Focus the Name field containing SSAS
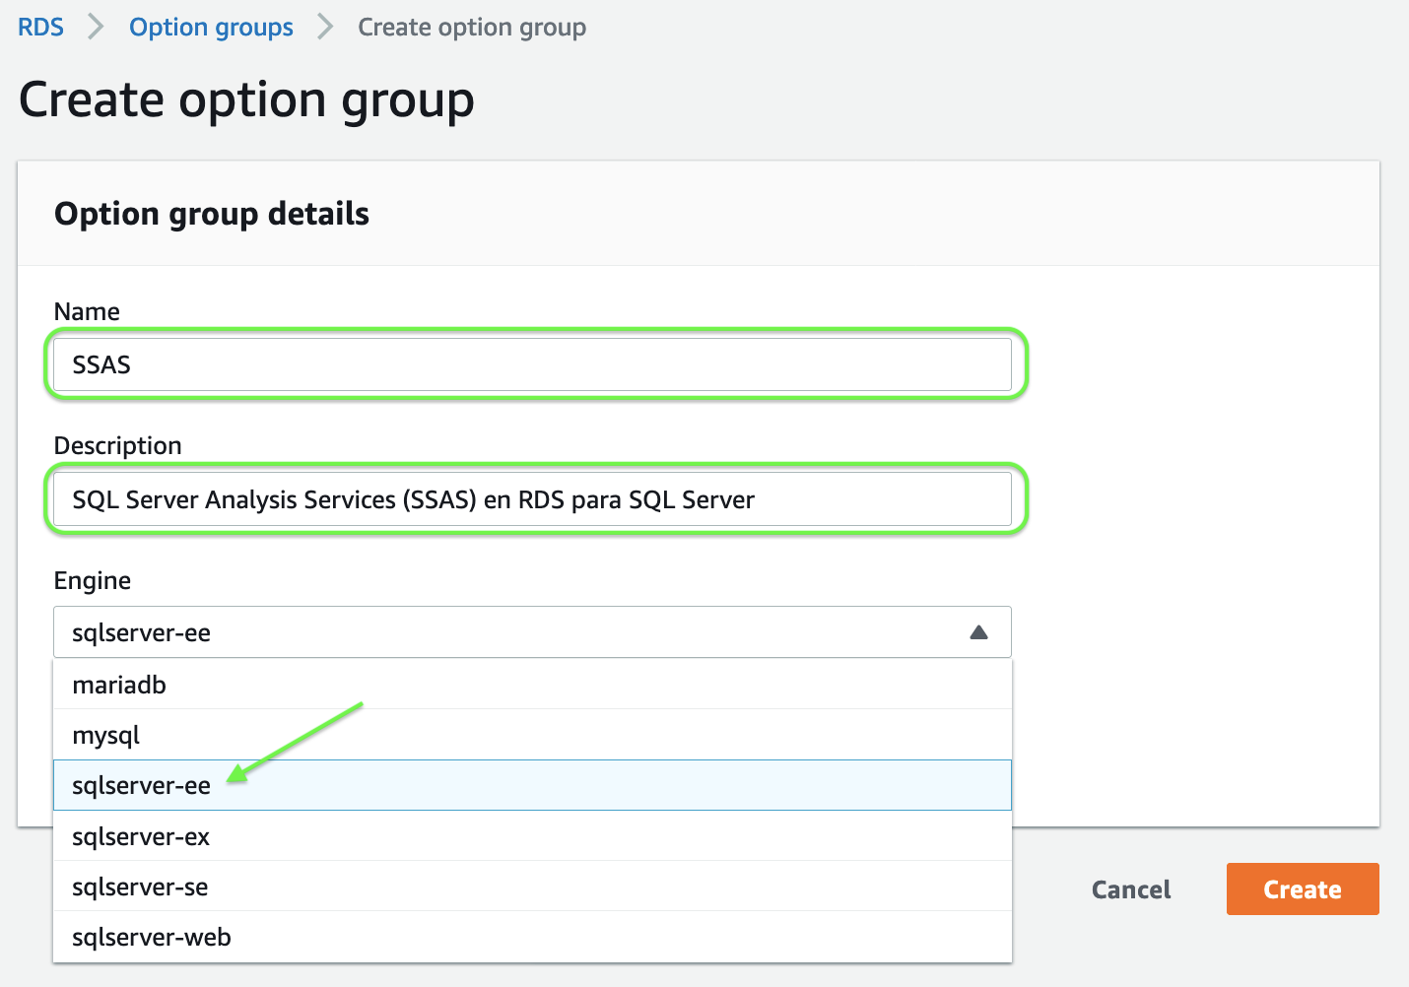Image resolution: width=1409 pixels, height=987 pixels. click(532, 364)
